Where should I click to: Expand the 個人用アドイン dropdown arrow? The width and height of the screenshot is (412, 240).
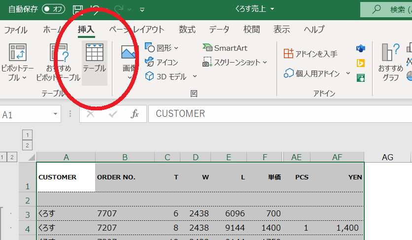click(348, 73)
